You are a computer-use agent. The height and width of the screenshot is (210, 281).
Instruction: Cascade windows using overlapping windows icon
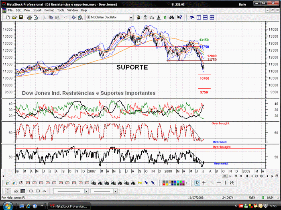coord(192,18)
